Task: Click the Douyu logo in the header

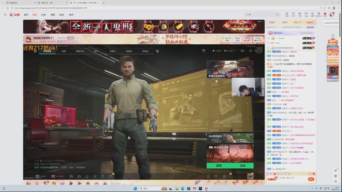Action: pyautogui.click(x=15, y=15)
